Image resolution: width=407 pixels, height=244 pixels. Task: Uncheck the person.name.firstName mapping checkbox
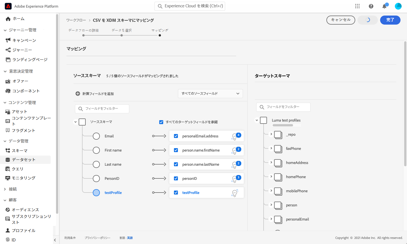click(x=176, y=150)
